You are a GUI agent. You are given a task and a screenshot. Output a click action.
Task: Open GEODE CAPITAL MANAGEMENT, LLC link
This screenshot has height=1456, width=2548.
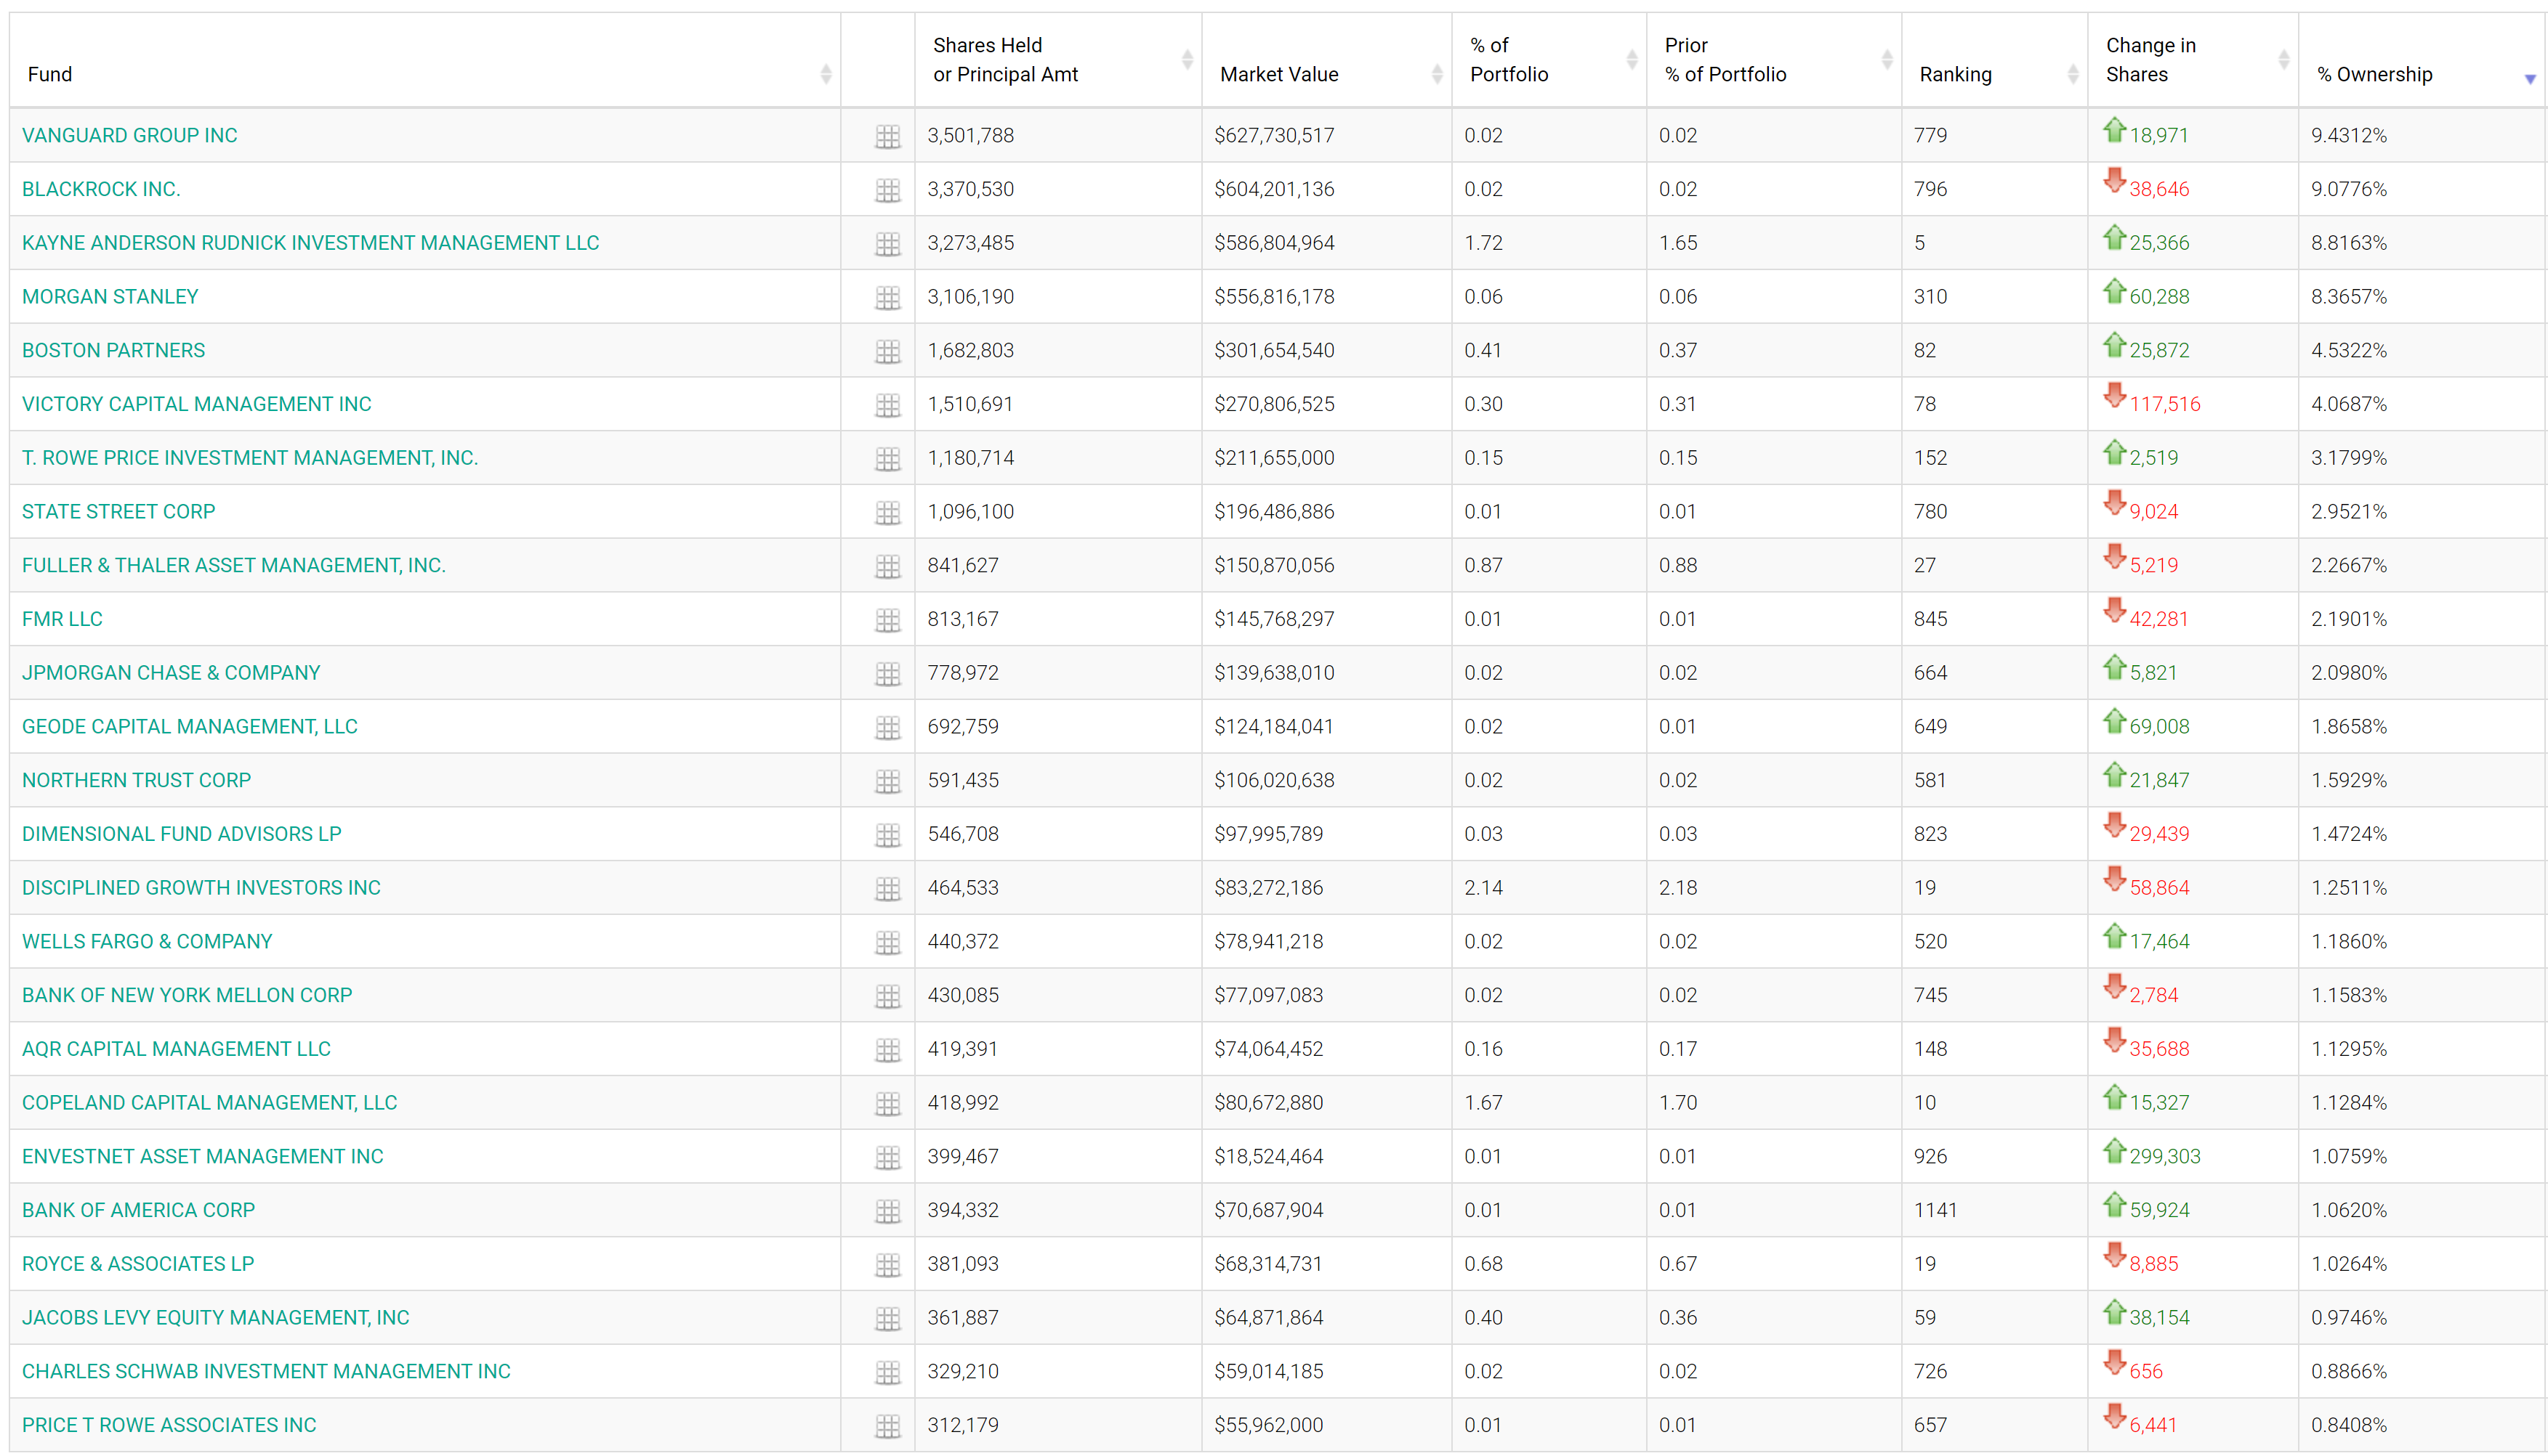click(x=189, y=726)
